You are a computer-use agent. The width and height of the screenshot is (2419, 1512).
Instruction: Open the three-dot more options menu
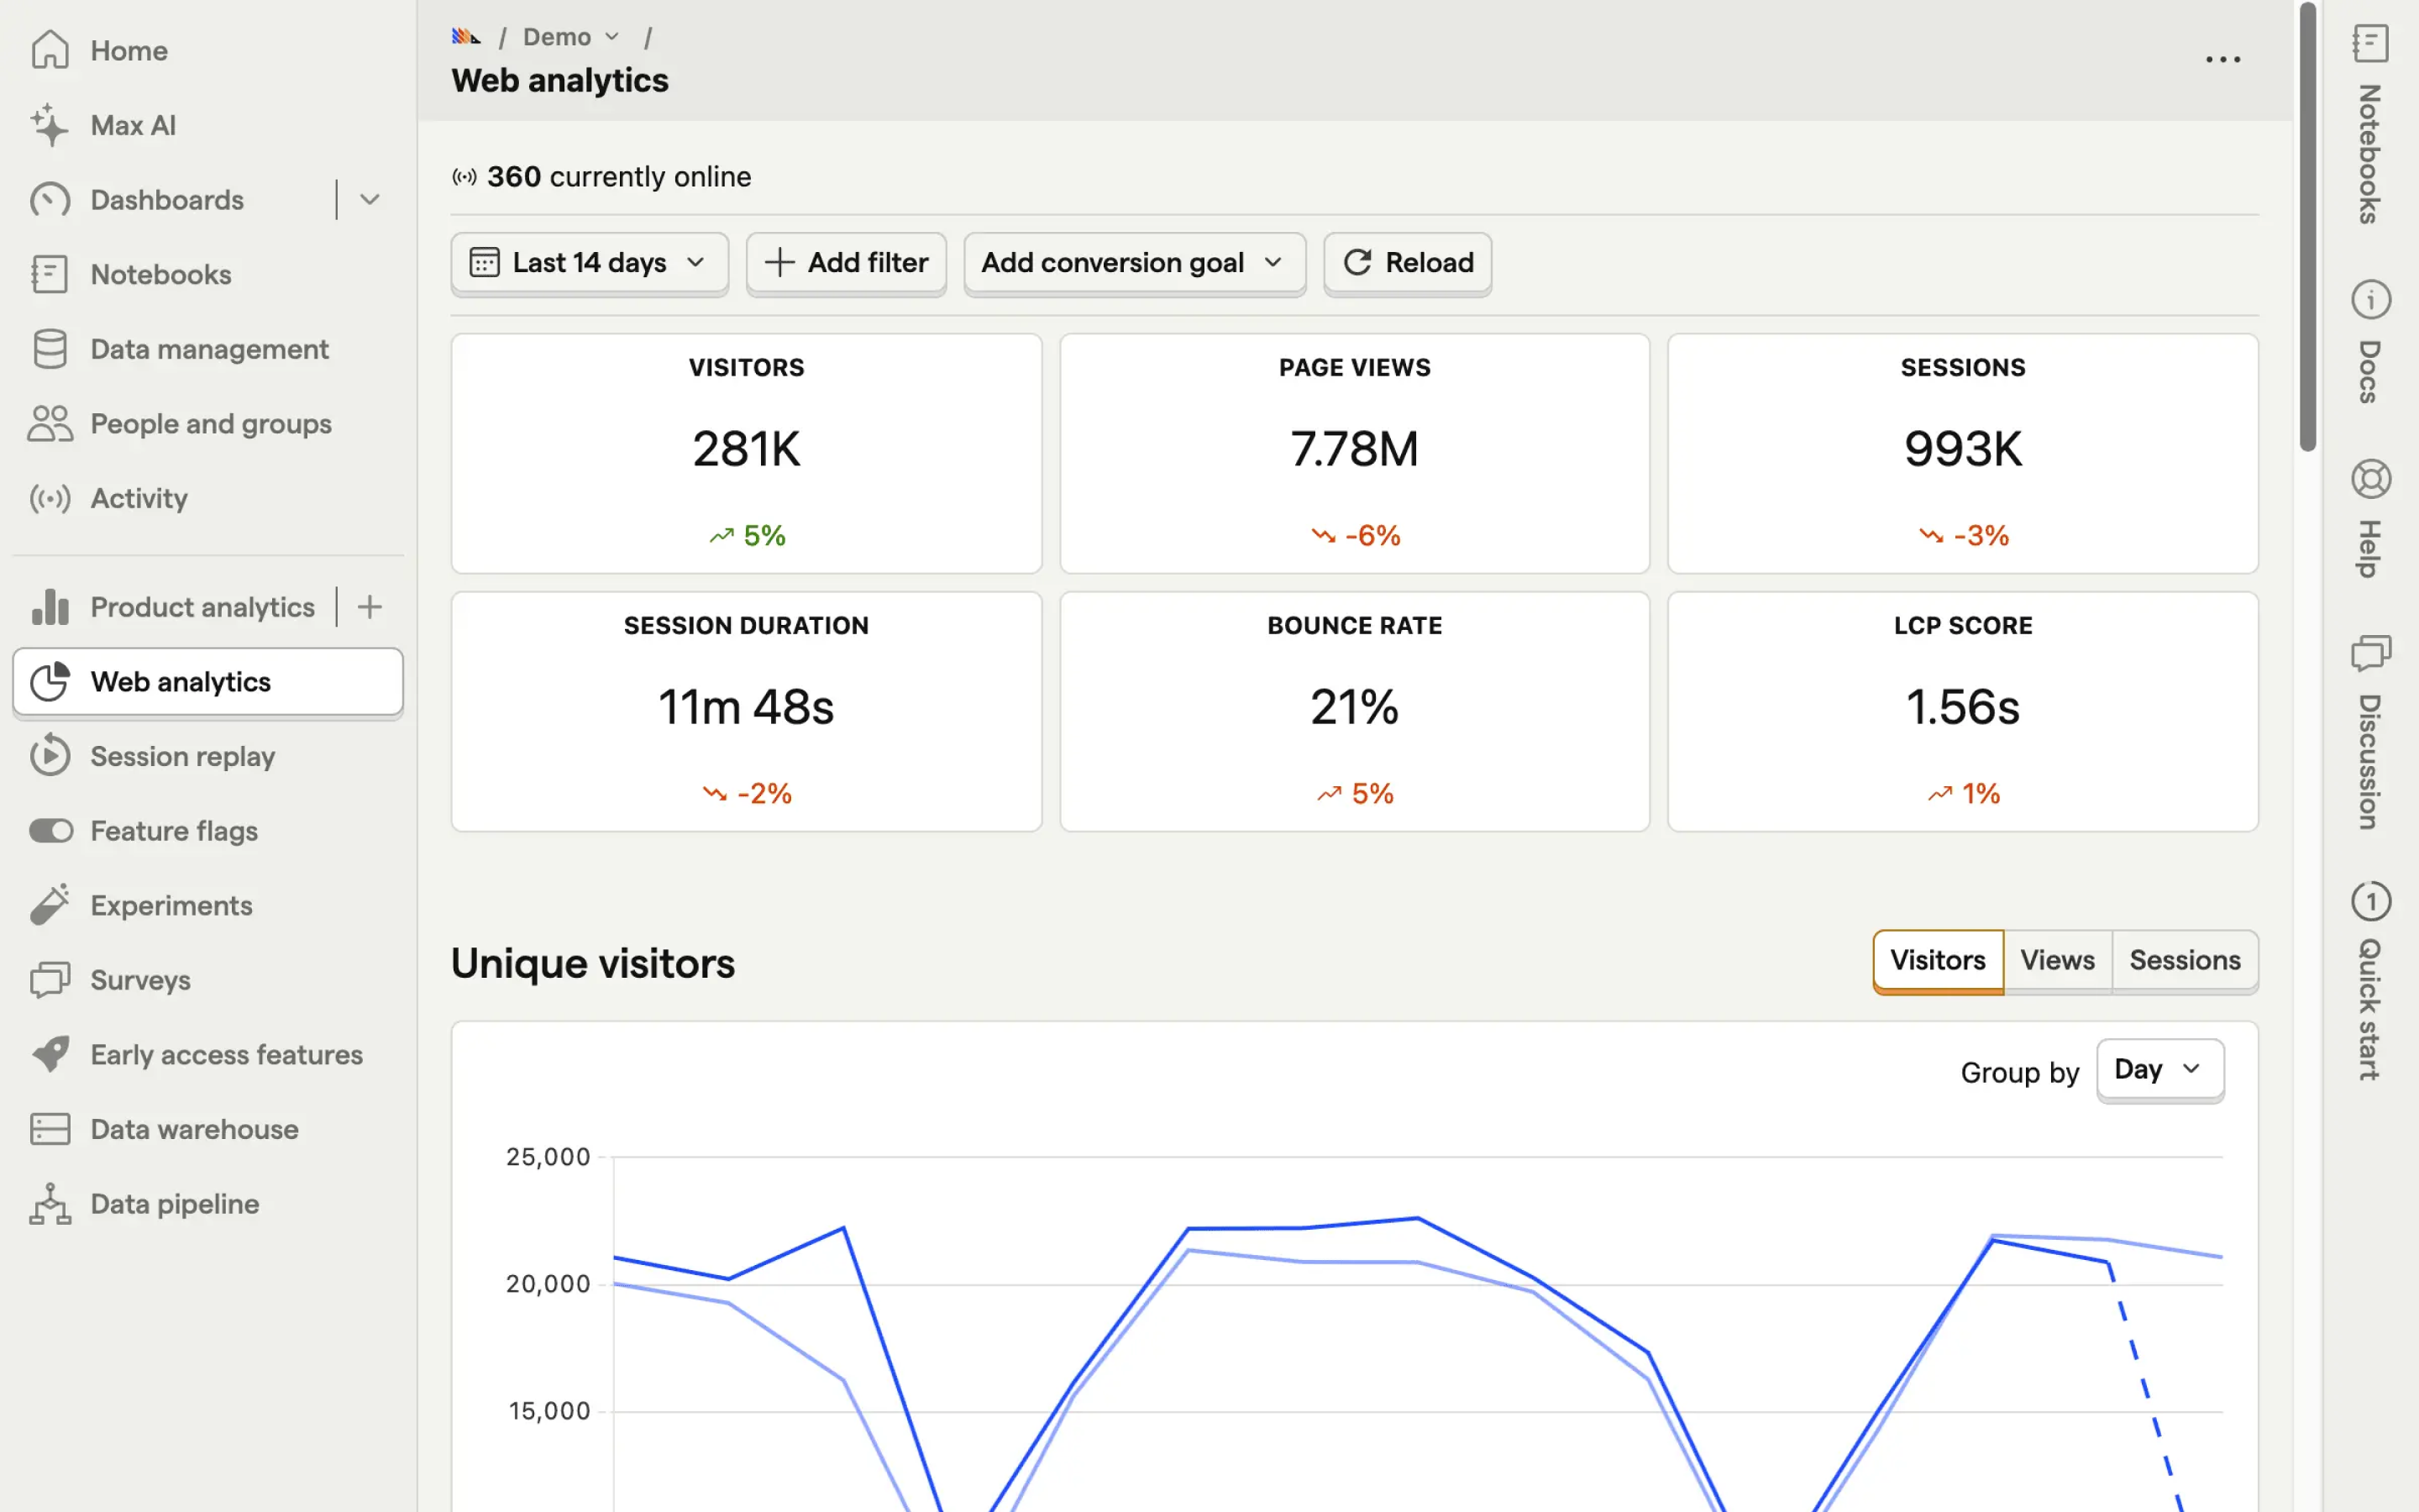coord(2222,60)
